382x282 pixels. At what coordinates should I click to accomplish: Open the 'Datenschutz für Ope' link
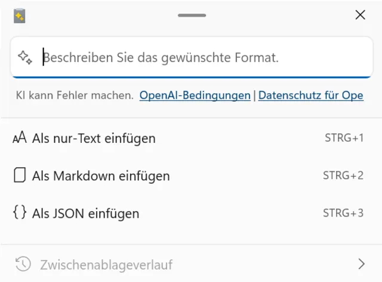[310, 95]
